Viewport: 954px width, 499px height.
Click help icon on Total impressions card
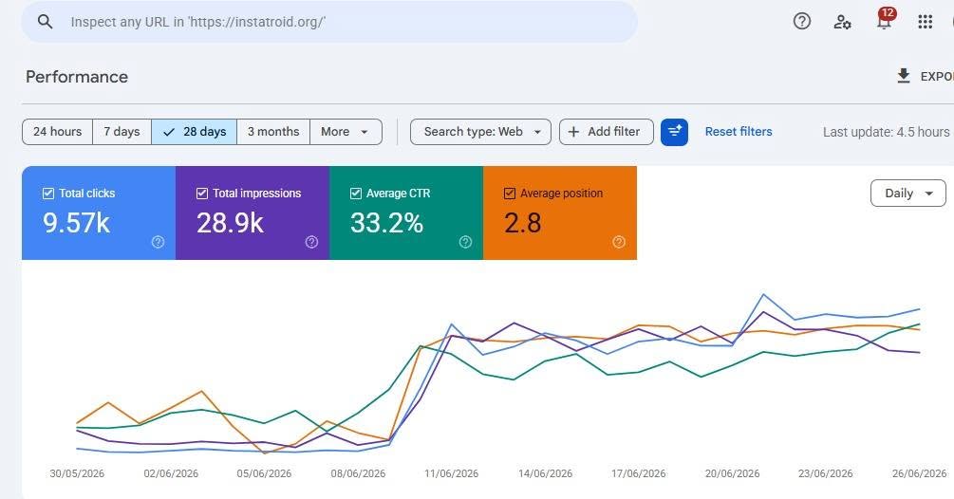311,242
